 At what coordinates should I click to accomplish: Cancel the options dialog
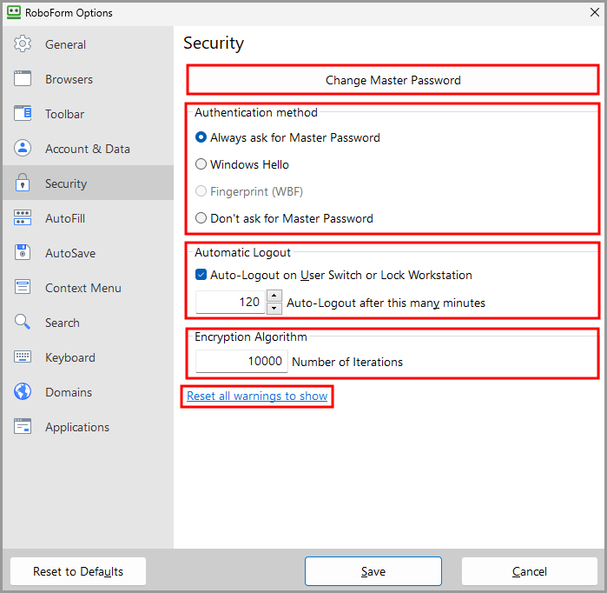pos(530,571)
